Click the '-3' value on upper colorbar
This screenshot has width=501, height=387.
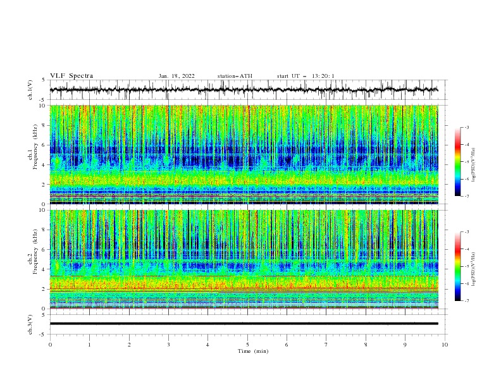point(466,127)
